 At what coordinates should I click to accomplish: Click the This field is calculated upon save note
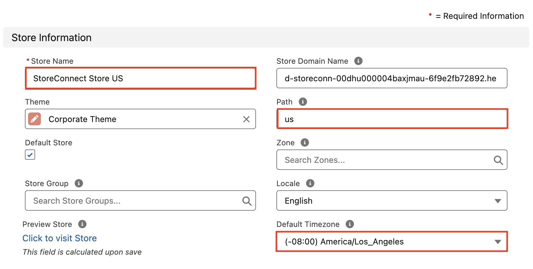click(82, 252)
